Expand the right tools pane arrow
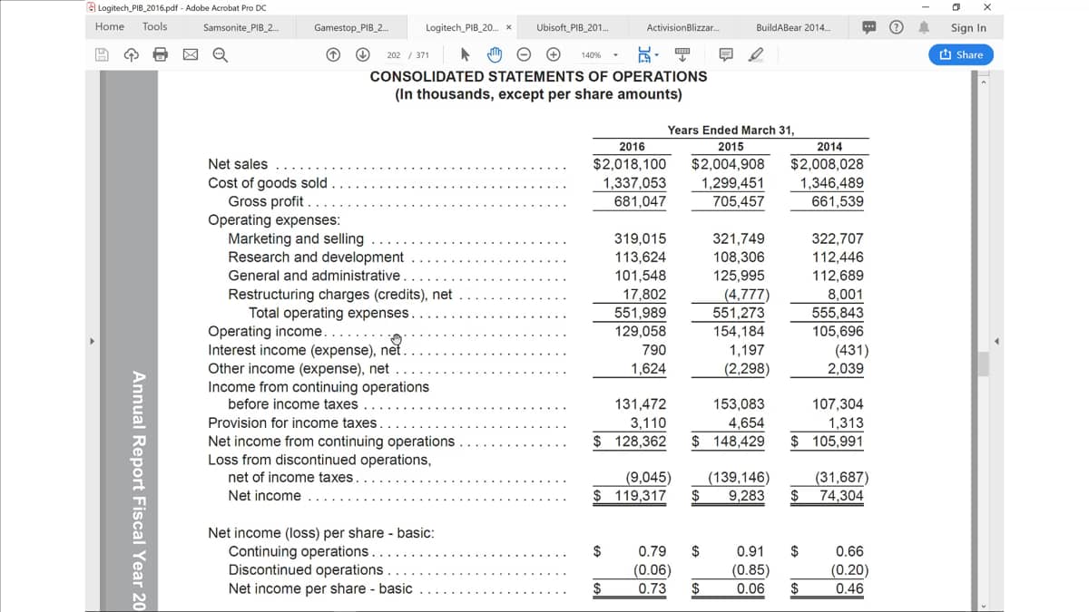Image resolution: width=1089 pixels, height=612 pixels. point(997,342)
